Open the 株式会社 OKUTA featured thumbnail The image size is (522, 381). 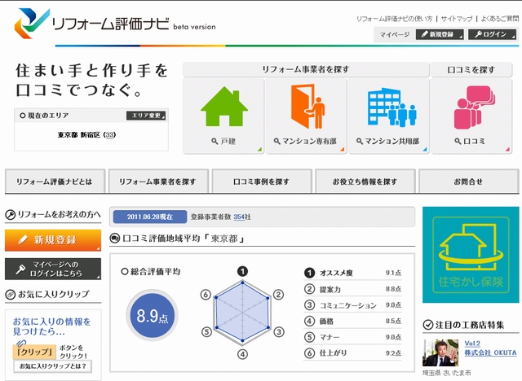(x=439, y=353)
